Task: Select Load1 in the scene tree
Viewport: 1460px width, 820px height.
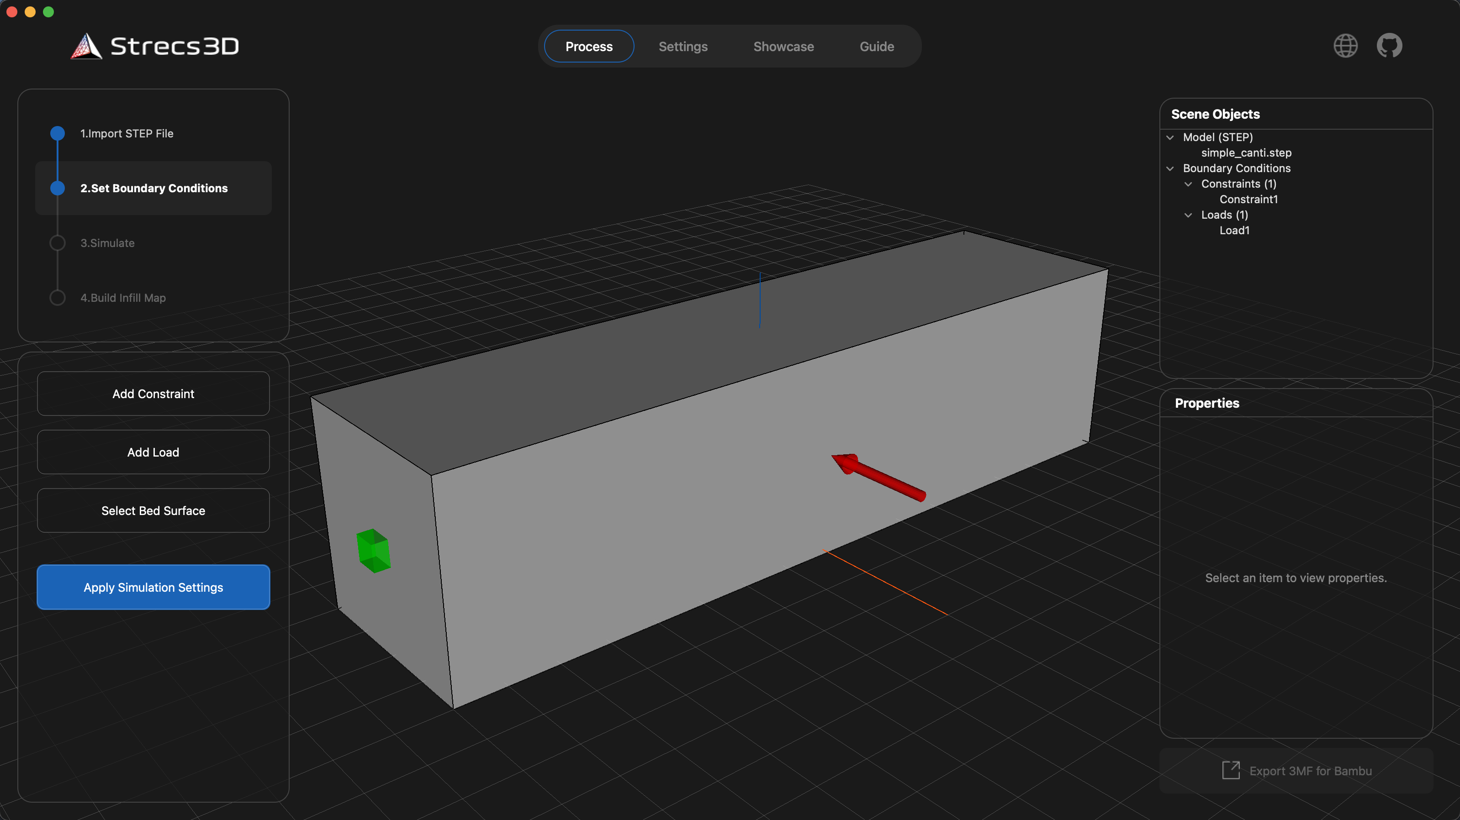Action: (x=1234, y=231)
